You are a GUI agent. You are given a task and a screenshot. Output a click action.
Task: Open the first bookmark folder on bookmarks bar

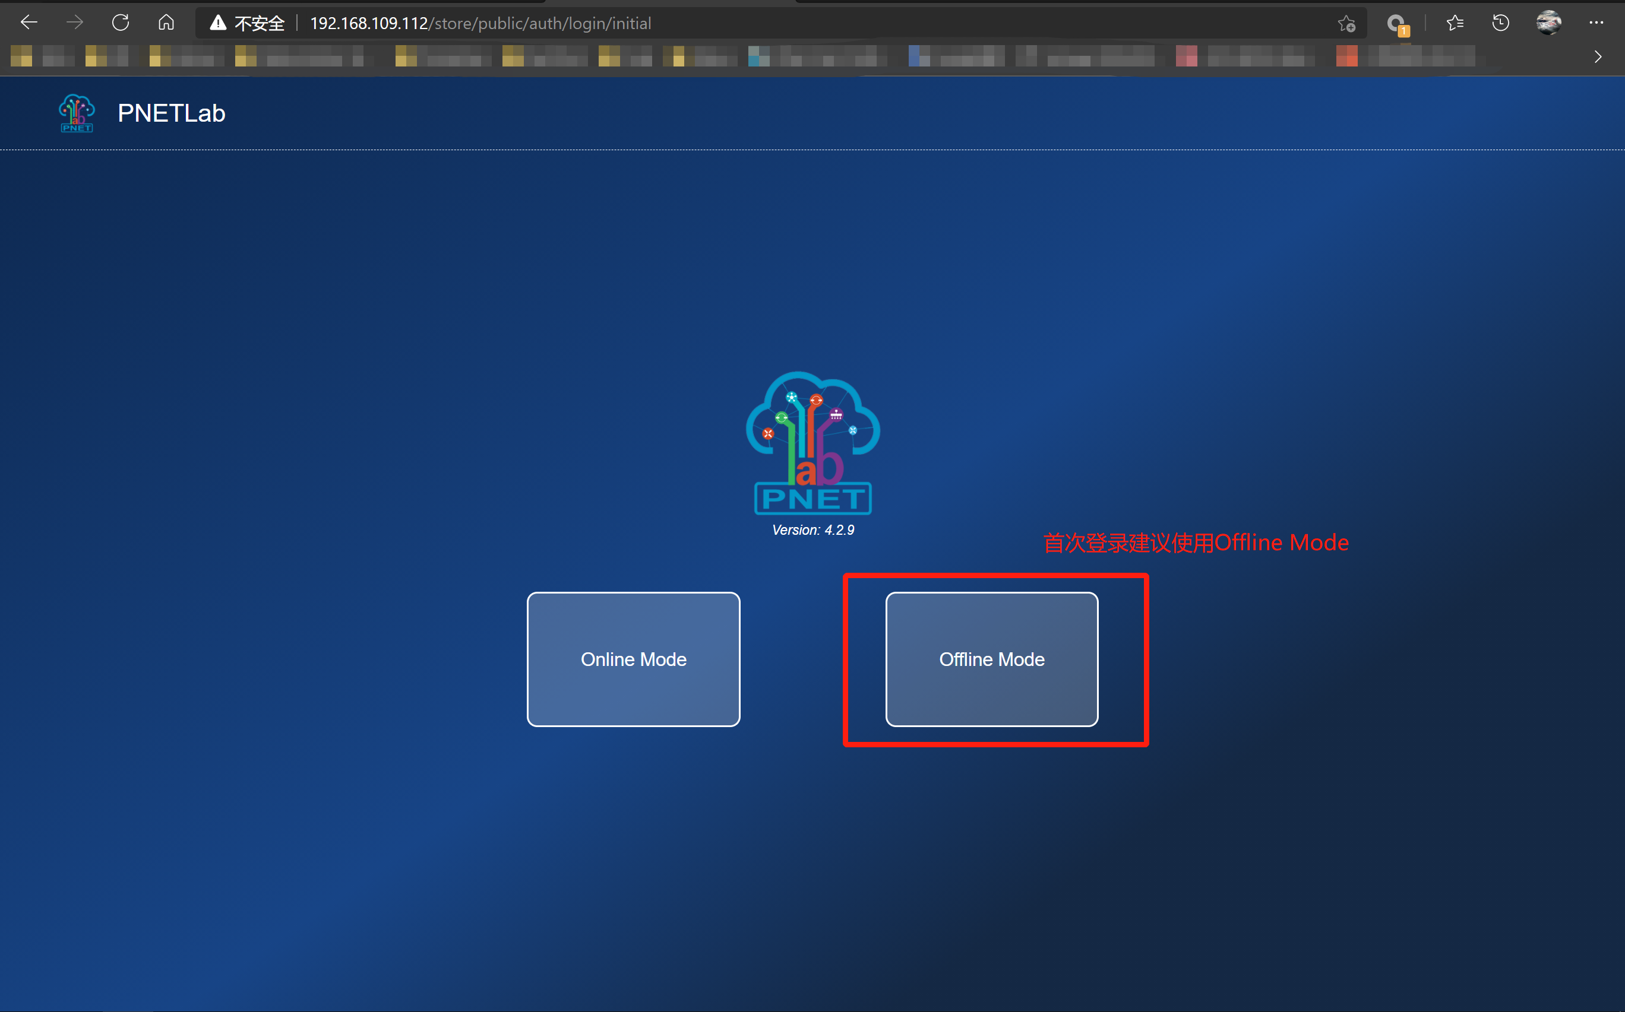point(42,56)
